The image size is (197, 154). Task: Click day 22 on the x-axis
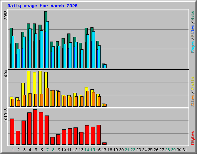click(133, 150)
